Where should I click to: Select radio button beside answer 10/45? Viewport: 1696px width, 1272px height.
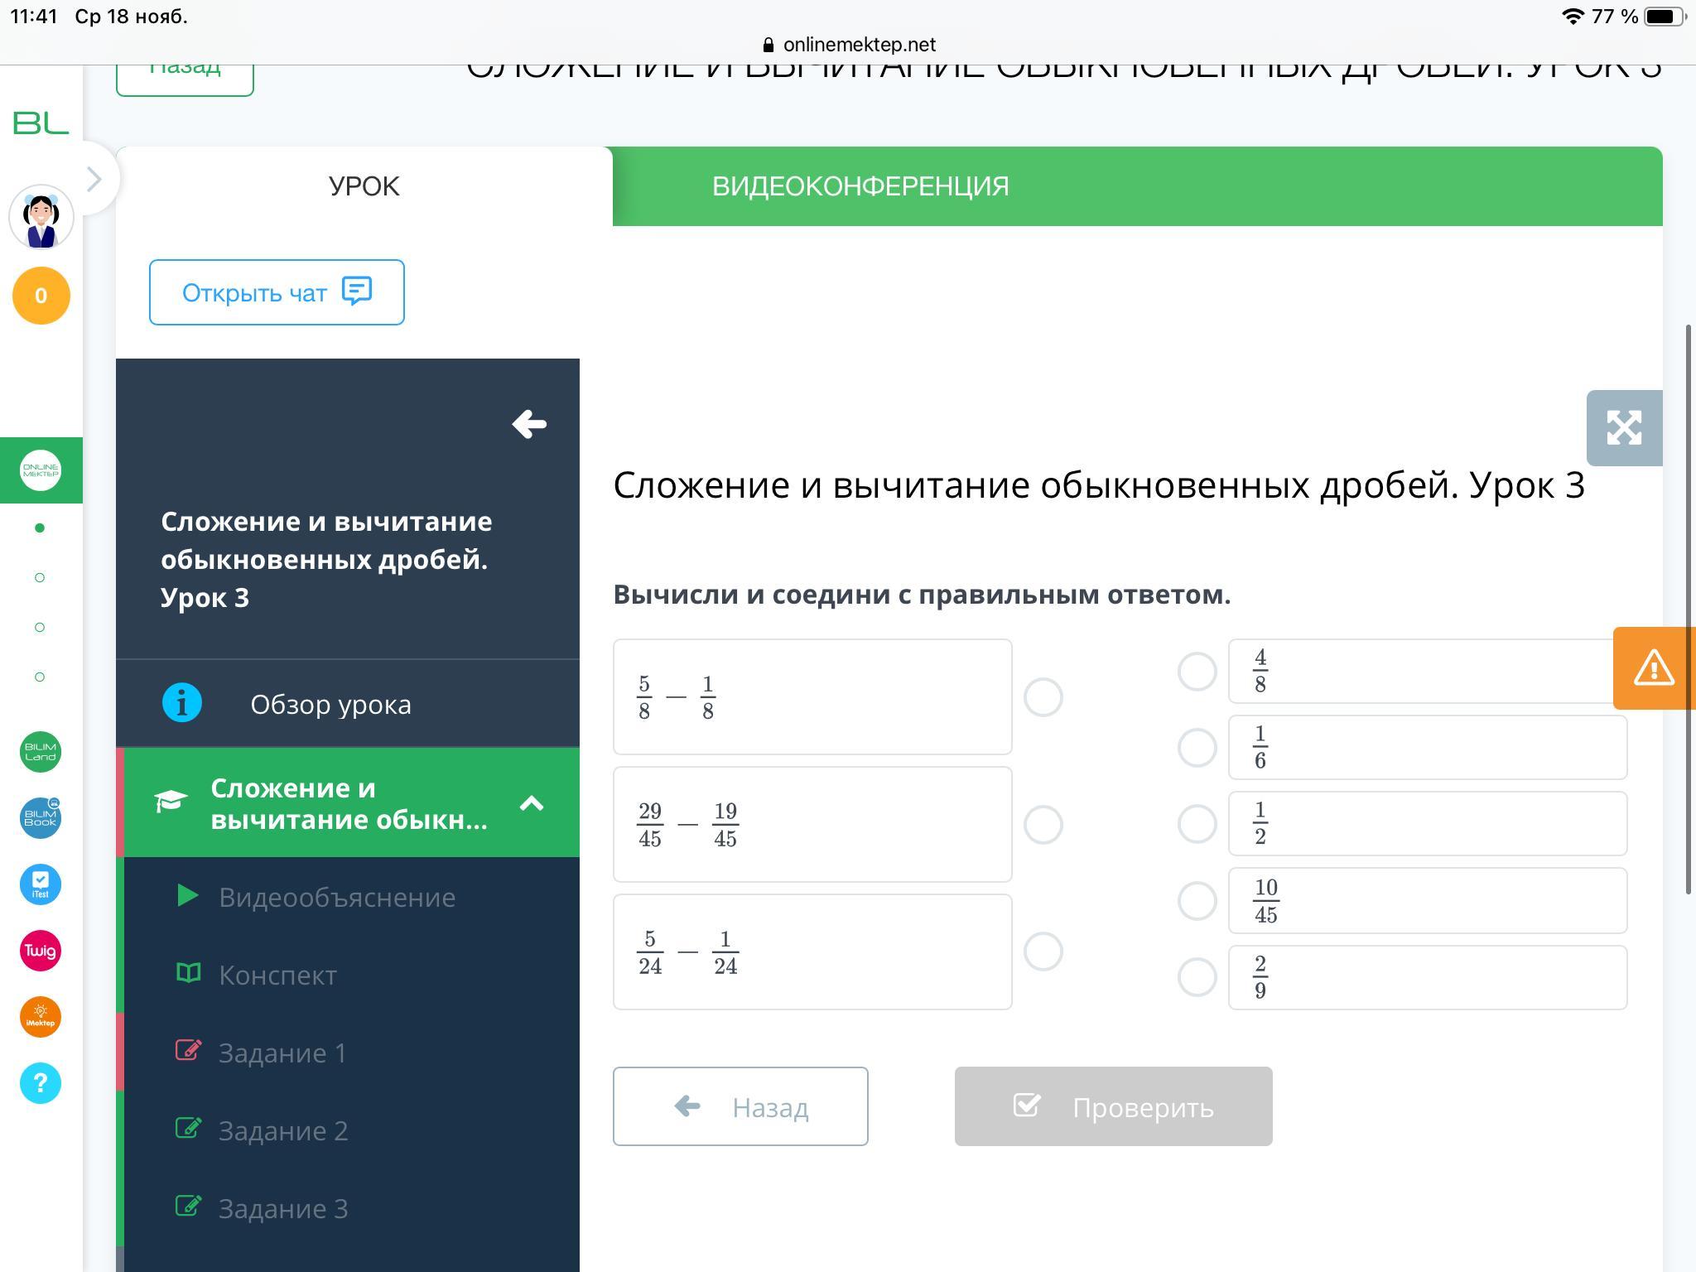[1197, 900]
